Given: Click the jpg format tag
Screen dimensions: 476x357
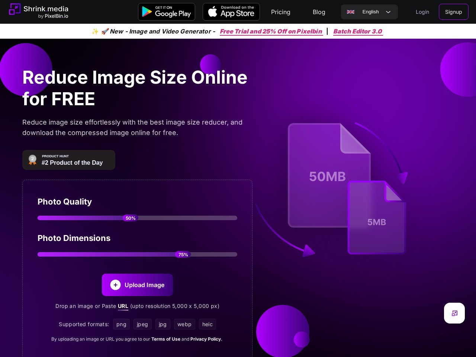Looking at the screenshot, I should [163, 324].
